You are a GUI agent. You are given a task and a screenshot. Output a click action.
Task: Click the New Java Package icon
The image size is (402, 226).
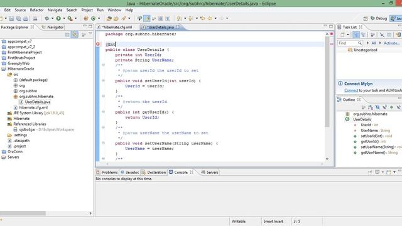pos(86,18)
